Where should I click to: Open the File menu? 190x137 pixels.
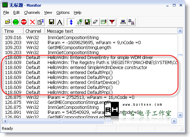tap(6, 12)
